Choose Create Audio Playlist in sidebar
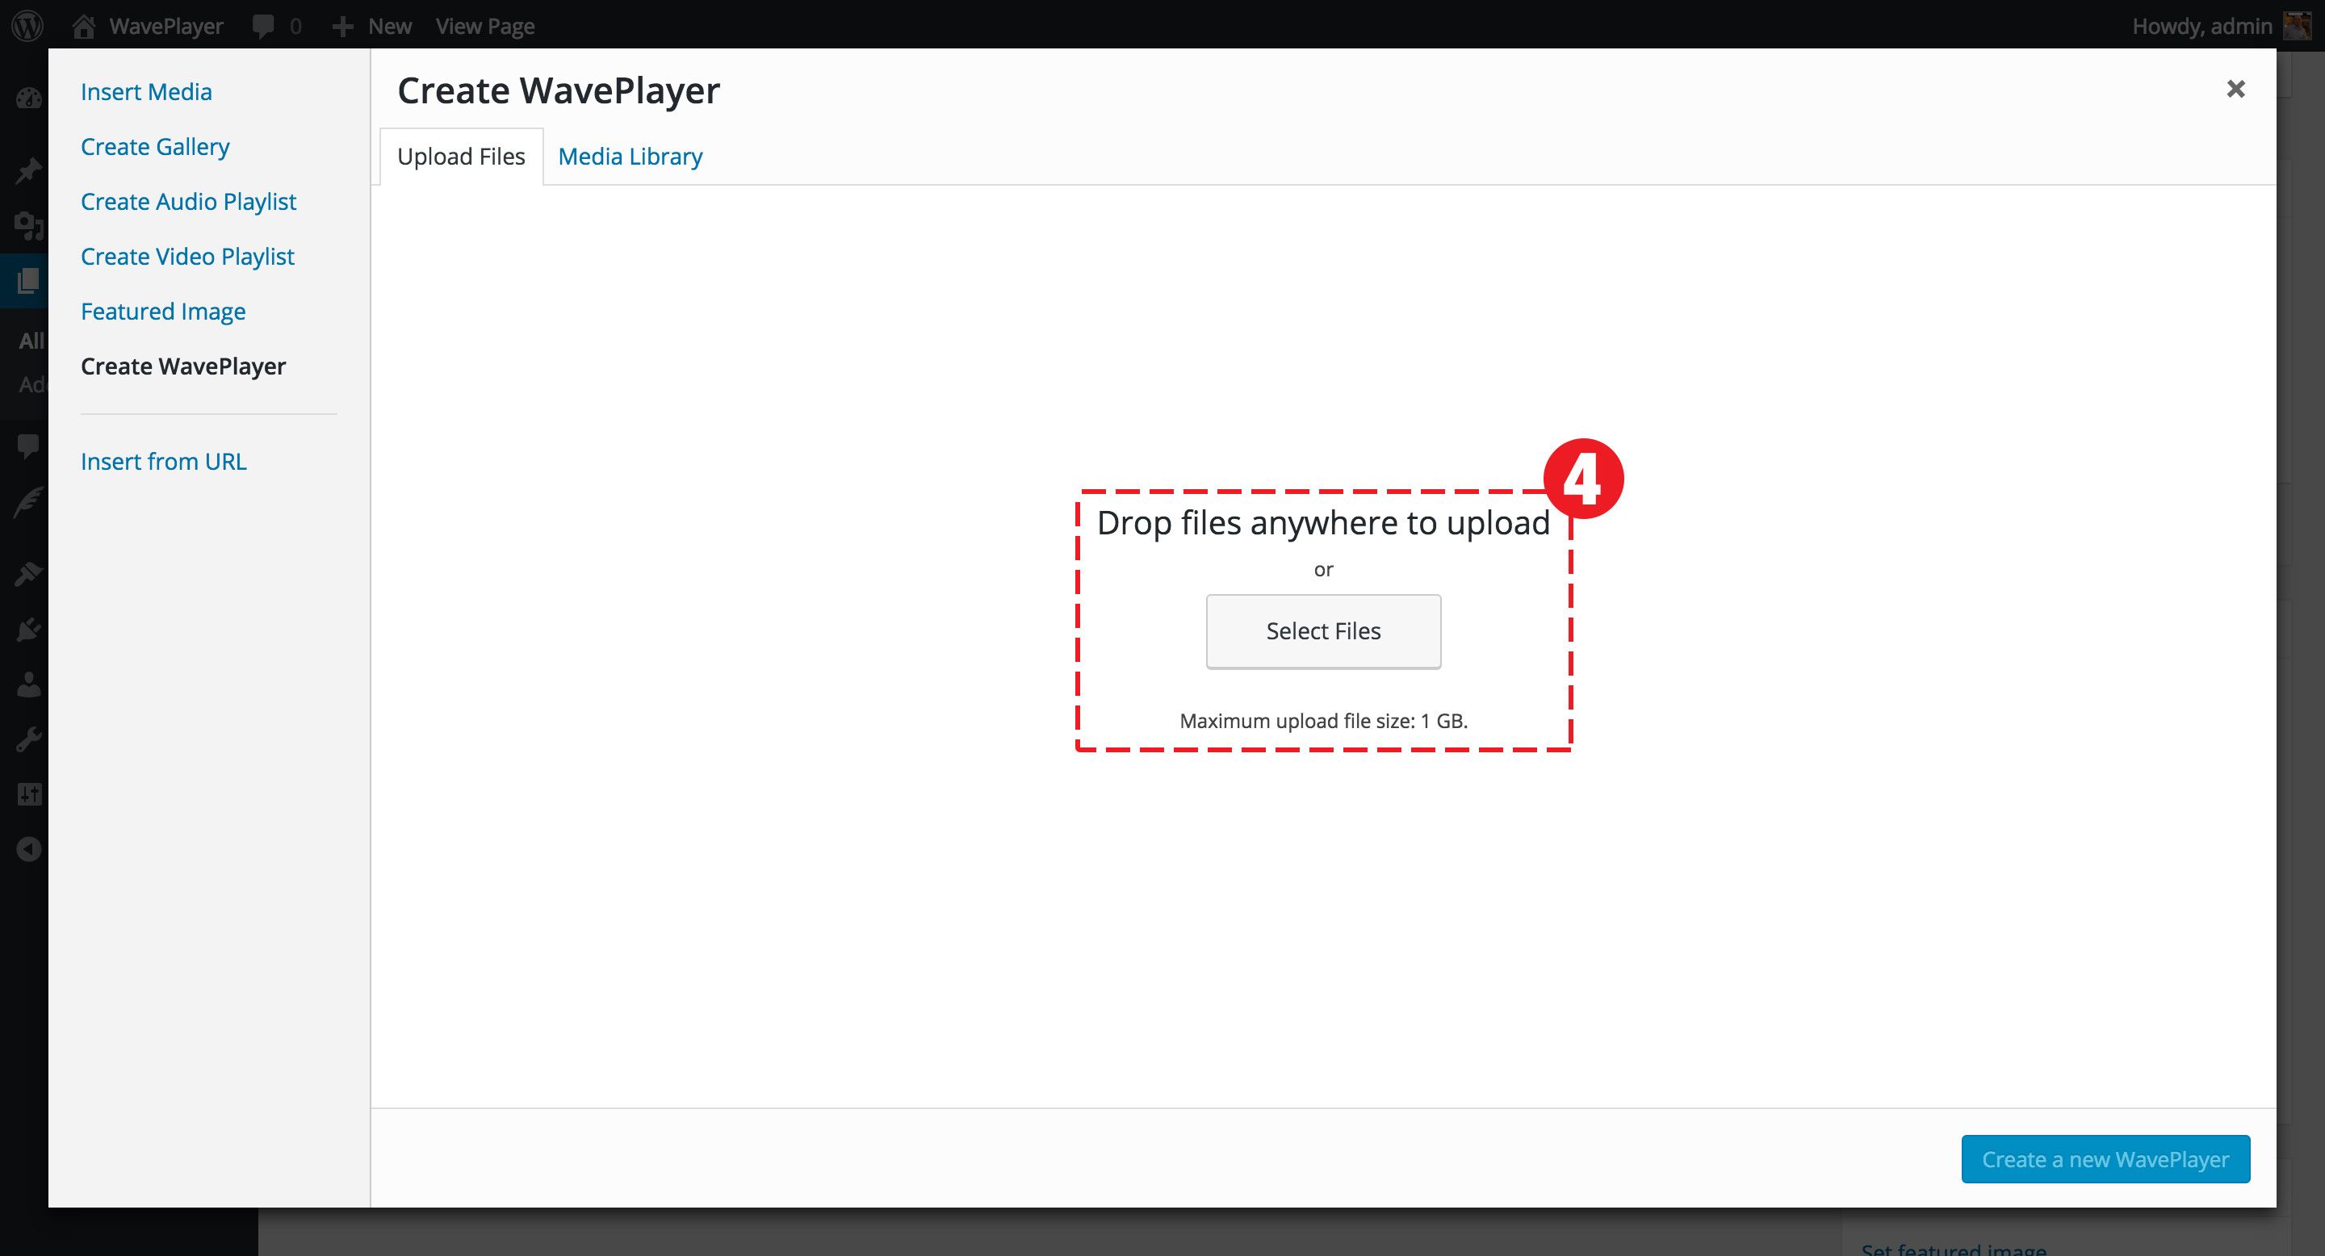Screen dimensions: 2325x1256 [x=188, y=201]
